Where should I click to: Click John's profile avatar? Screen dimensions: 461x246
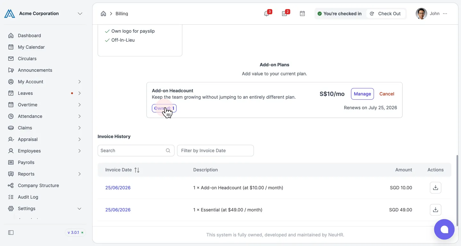pos(421,13)
